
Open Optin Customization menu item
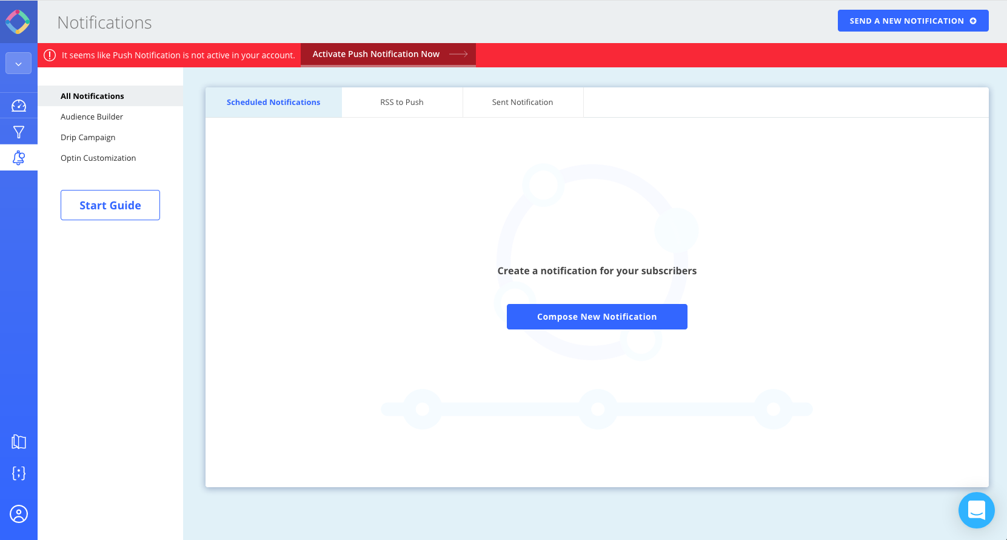click(x=98, y=158)
